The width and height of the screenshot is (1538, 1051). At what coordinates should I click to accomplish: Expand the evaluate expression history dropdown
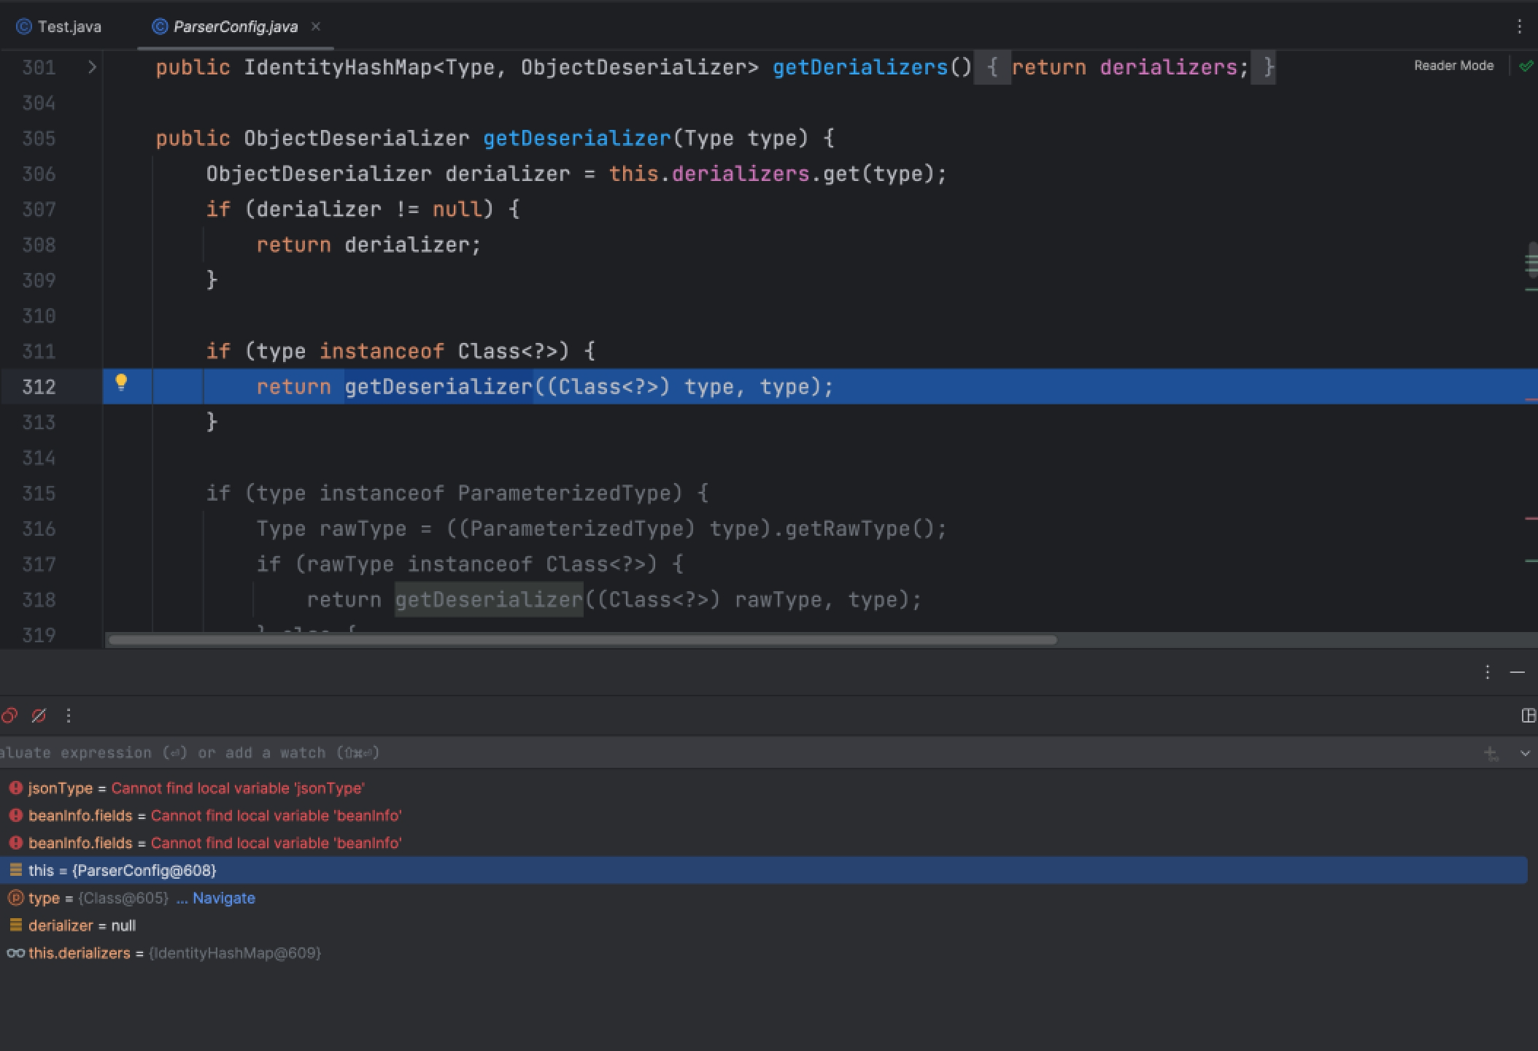1525,753
